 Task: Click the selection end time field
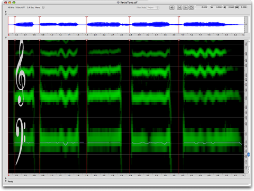231,7
